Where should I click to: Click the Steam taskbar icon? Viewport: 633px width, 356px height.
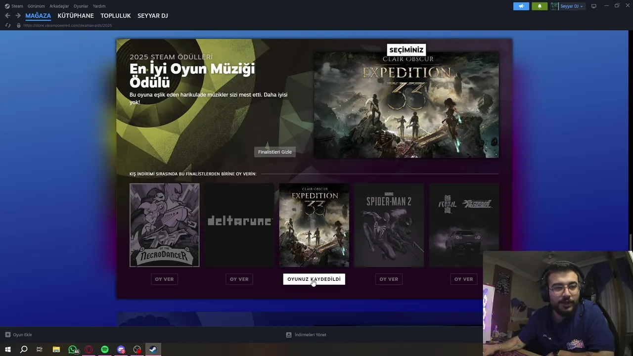(153, 350)
